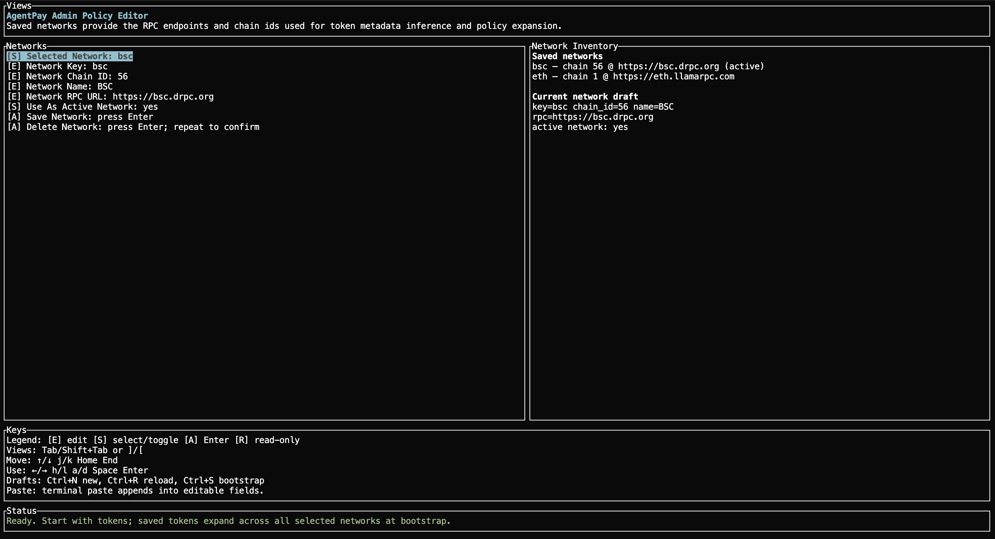Trigger the Delete Network action
The height and width of the screenshot is (539, 995).
click(133, 127)
